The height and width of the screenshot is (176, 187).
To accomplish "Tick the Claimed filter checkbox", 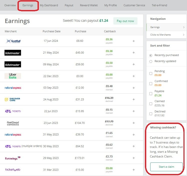I will [151, 104].
